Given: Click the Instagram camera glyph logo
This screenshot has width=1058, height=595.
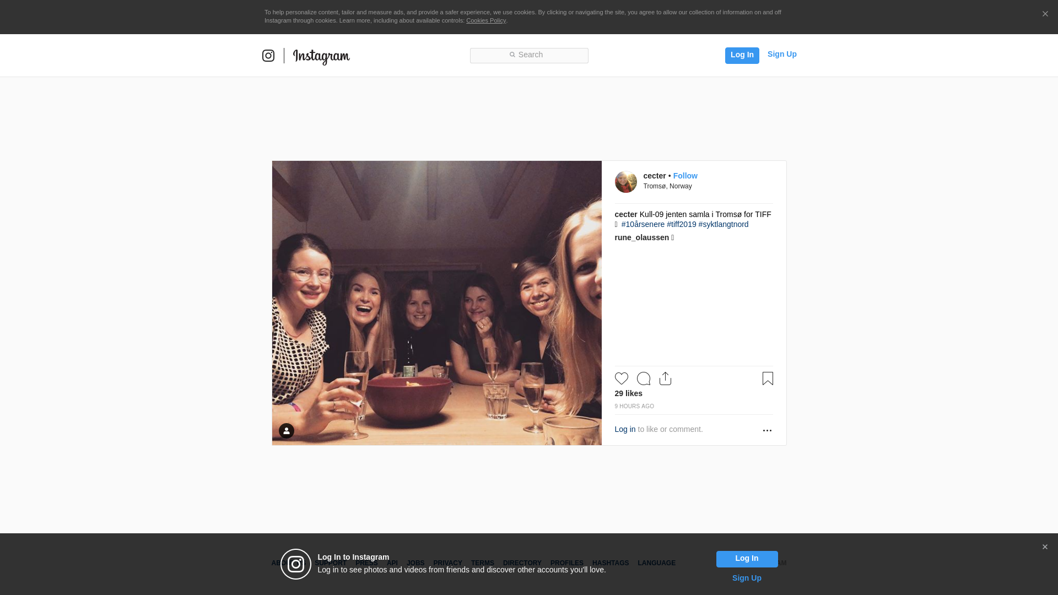Looking at the screenshot, I should pos(268,56).
